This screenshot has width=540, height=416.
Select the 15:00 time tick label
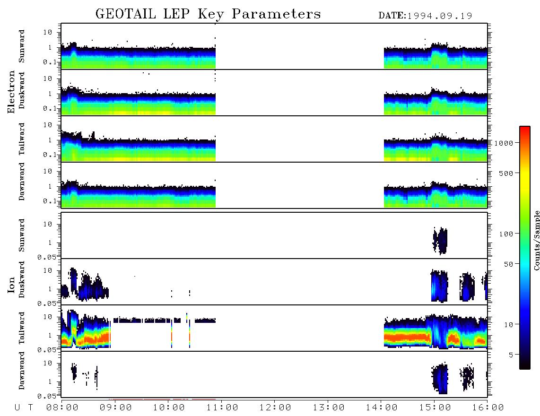point(435,408)
